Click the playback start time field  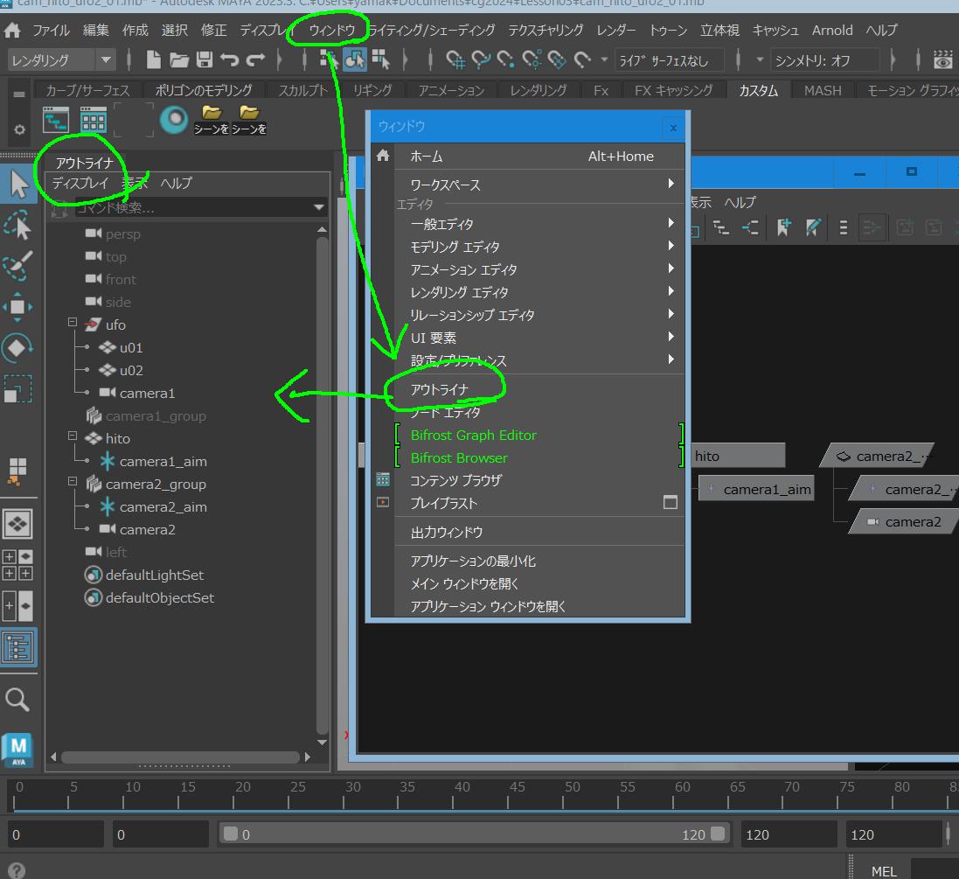click(160, 834)
